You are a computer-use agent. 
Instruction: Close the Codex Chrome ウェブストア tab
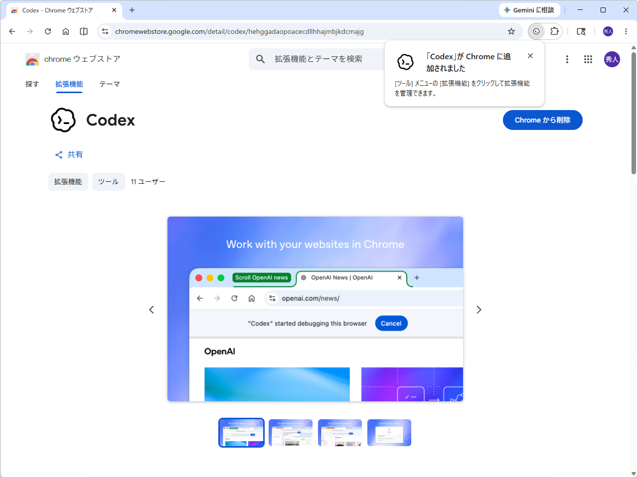(114, 10)
